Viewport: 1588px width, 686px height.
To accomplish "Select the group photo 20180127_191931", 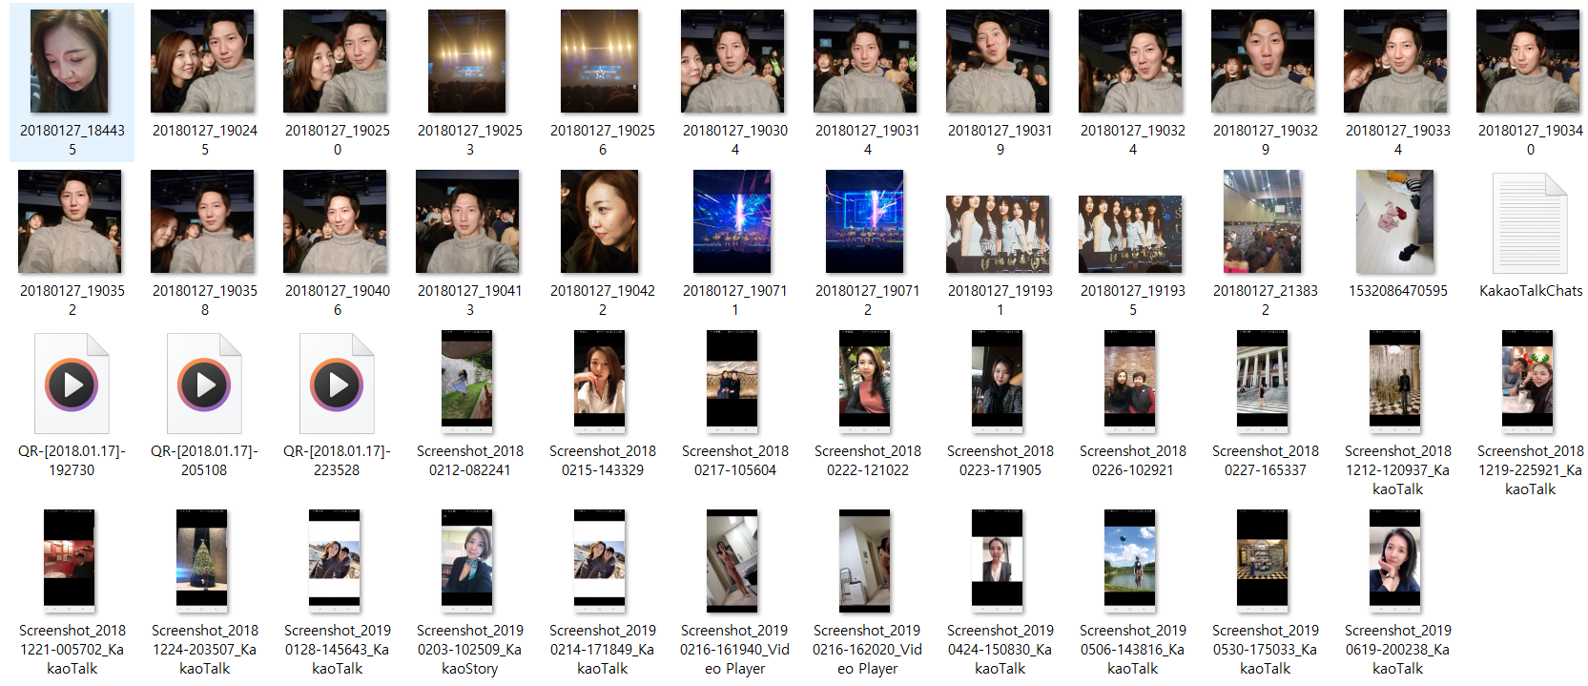I will (998, 234).
